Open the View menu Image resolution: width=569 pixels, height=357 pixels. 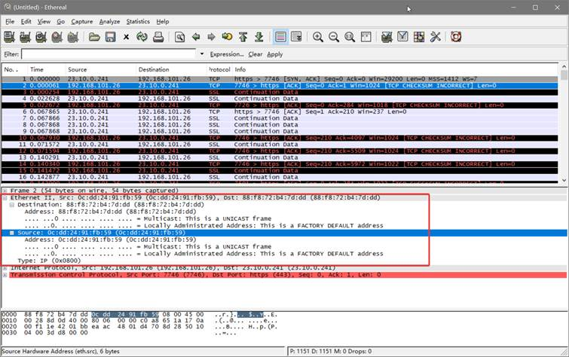[44, 21]
